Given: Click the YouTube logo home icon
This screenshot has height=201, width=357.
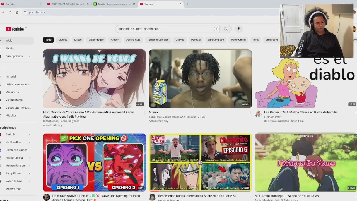Looking at the screenshot, I should point(15,29).
